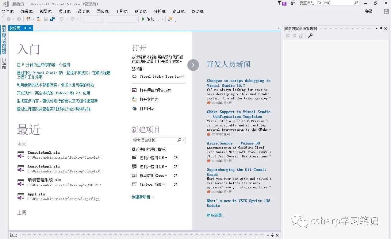The width and height of the screenshot is (391, 239).
Task: Open the Supercharging the Git Commit Graph link
Action: (x=236, y=172)
